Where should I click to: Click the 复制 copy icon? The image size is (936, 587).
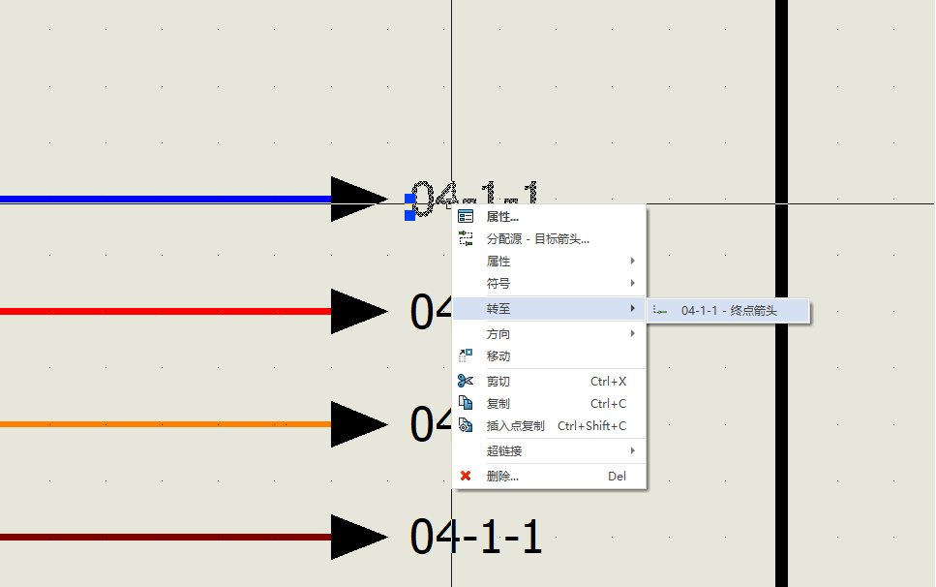pos(466,403)
